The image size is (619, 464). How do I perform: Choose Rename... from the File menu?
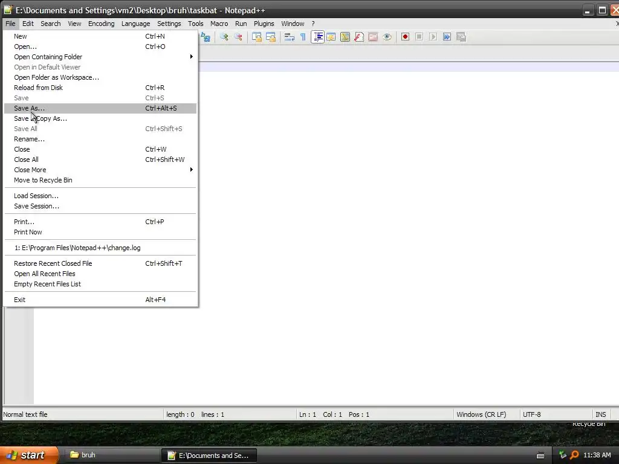click(100, 139)
